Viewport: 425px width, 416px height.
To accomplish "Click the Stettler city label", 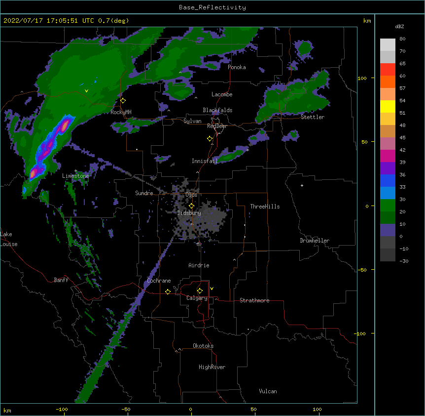I will [x=313, y=117].
